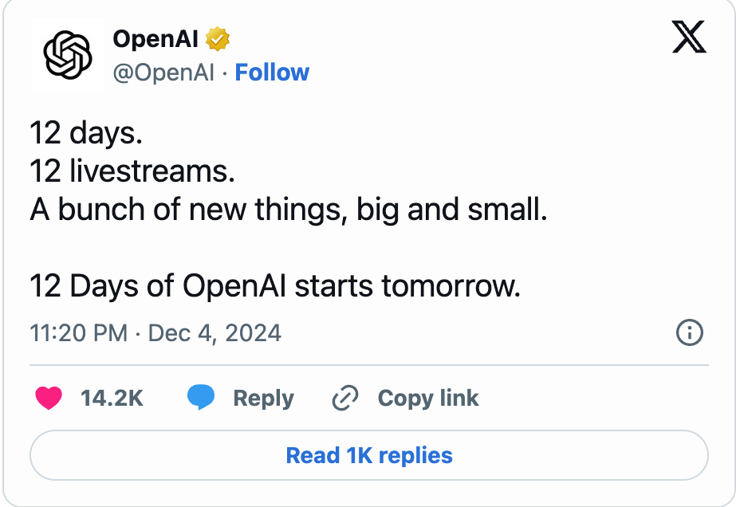Click the OpenAI knot logo avatar
740x507 pixels.
pos(68,55)
